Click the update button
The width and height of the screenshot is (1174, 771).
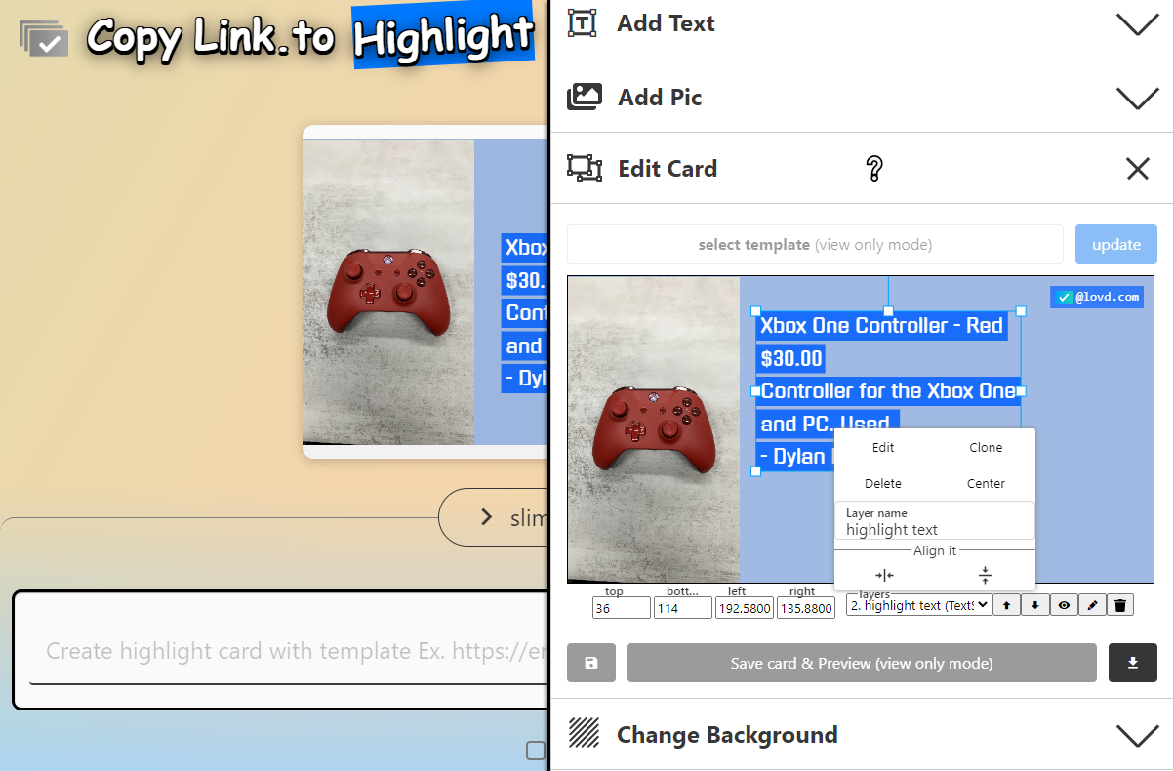(x=1116, y=244)
